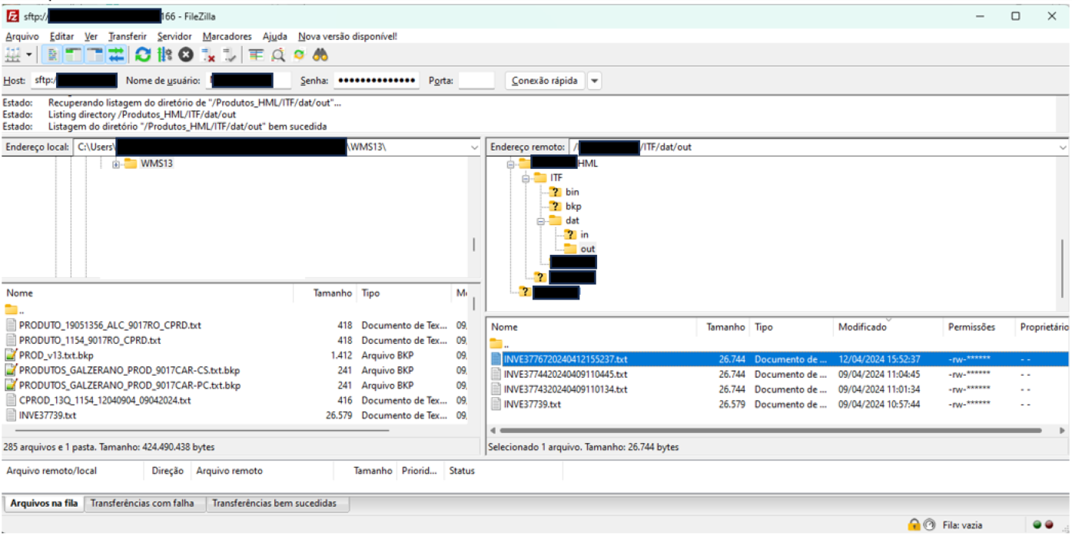1072x536 pixels.
Task: Click the binoculars file search icon
Action: tap(320, 55)
